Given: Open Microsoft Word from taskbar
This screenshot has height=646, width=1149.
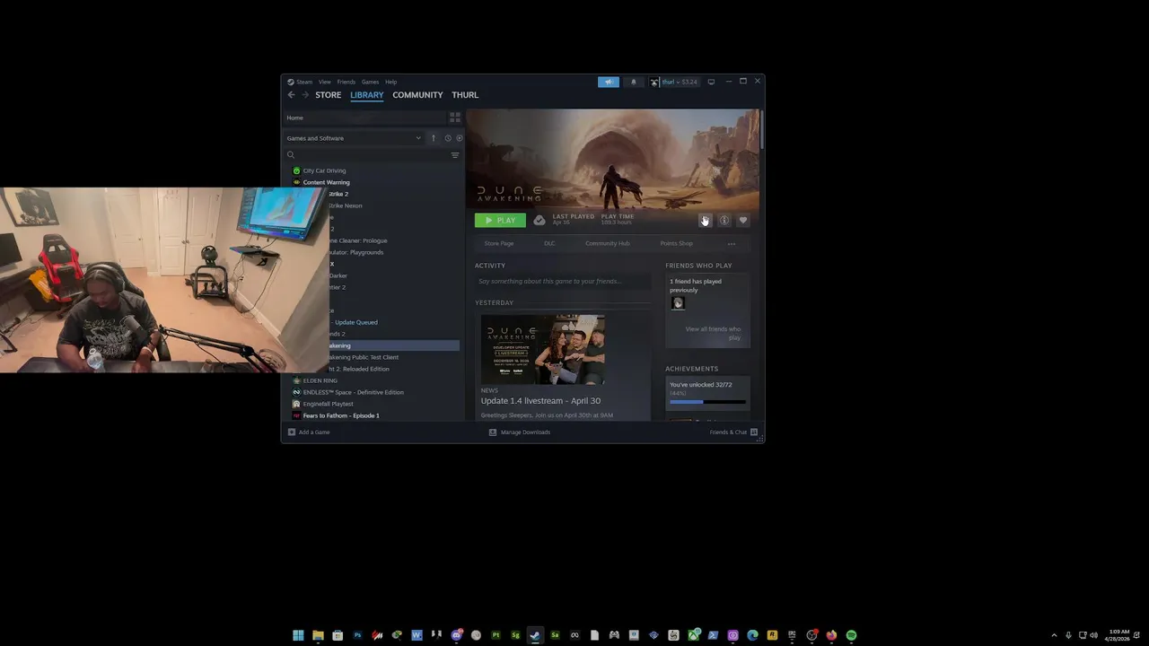Looking at the screenshot, I should coord(417,635).
